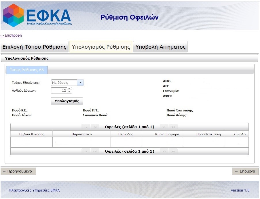Go to next page in top paginator
This screenshot has height=199, width=260.
pyautogui.click(x=164, y=127)
